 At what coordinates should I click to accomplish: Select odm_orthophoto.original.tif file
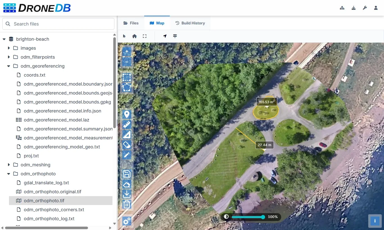[x=53, y=192]
